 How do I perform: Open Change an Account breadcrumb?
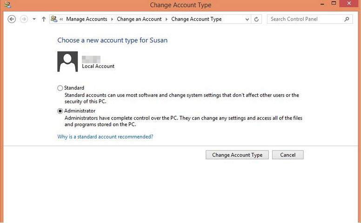(139, 19)
